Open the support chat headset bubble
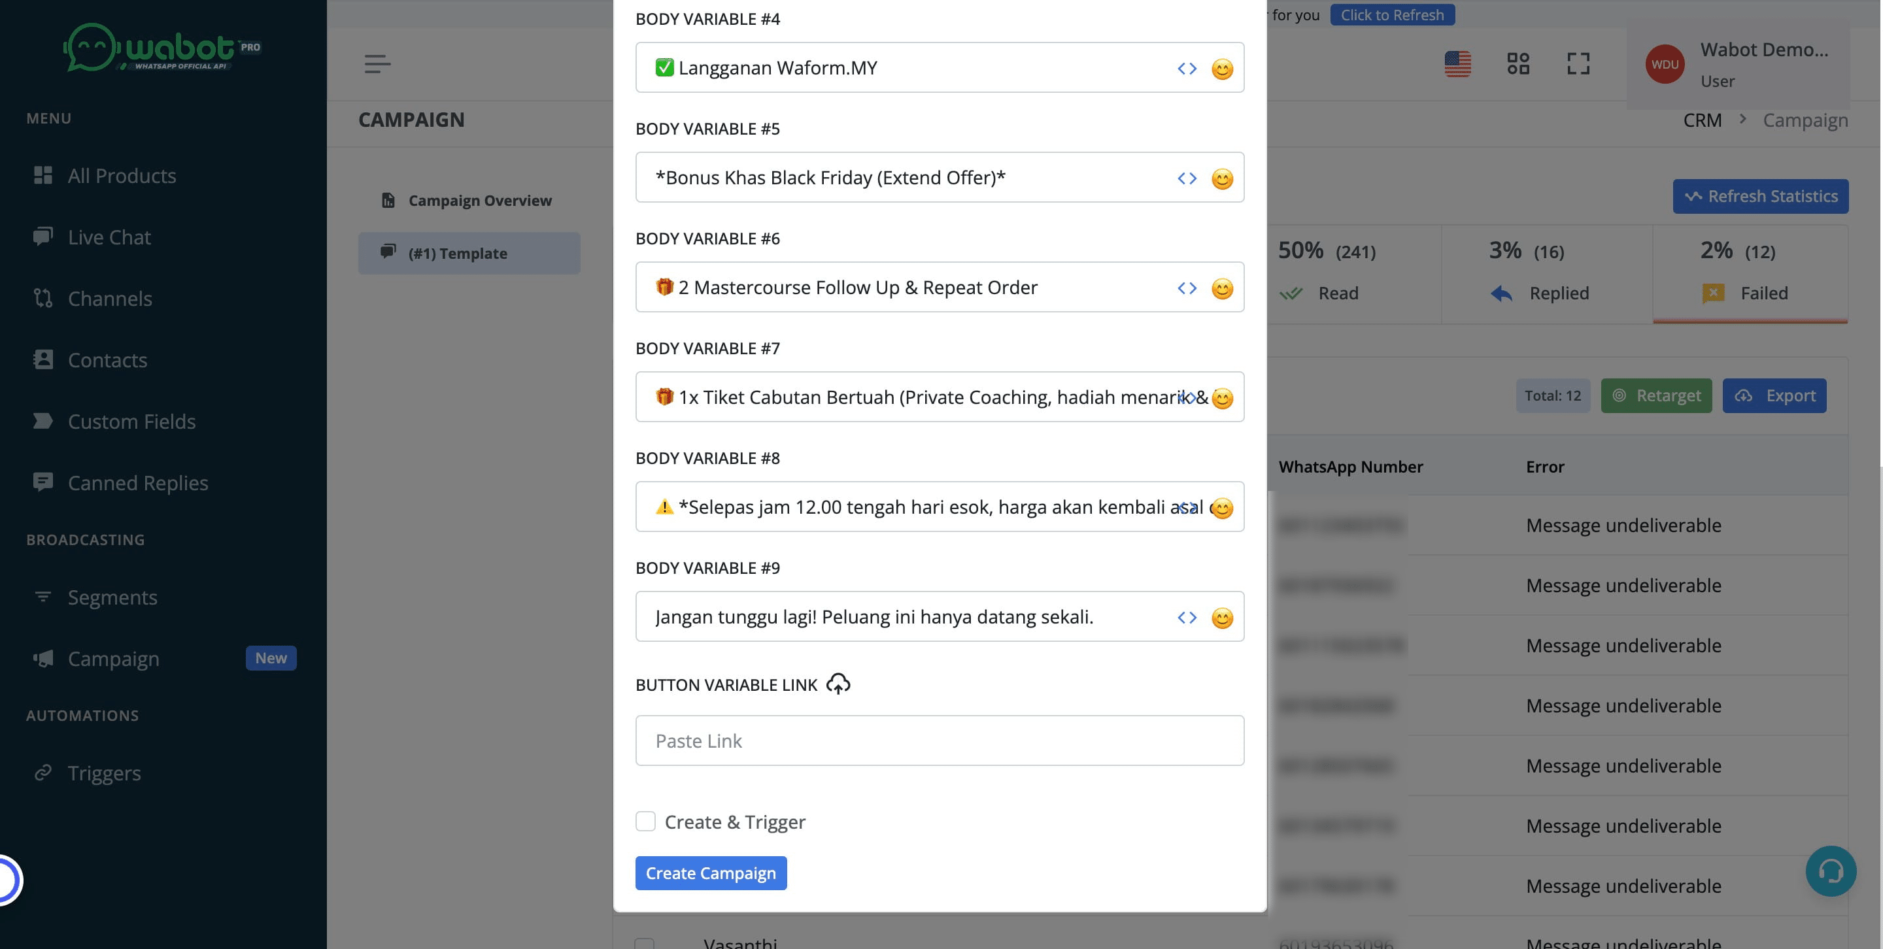The image size is (1883, 949). pyautogui.click(x=1831, y=871)
